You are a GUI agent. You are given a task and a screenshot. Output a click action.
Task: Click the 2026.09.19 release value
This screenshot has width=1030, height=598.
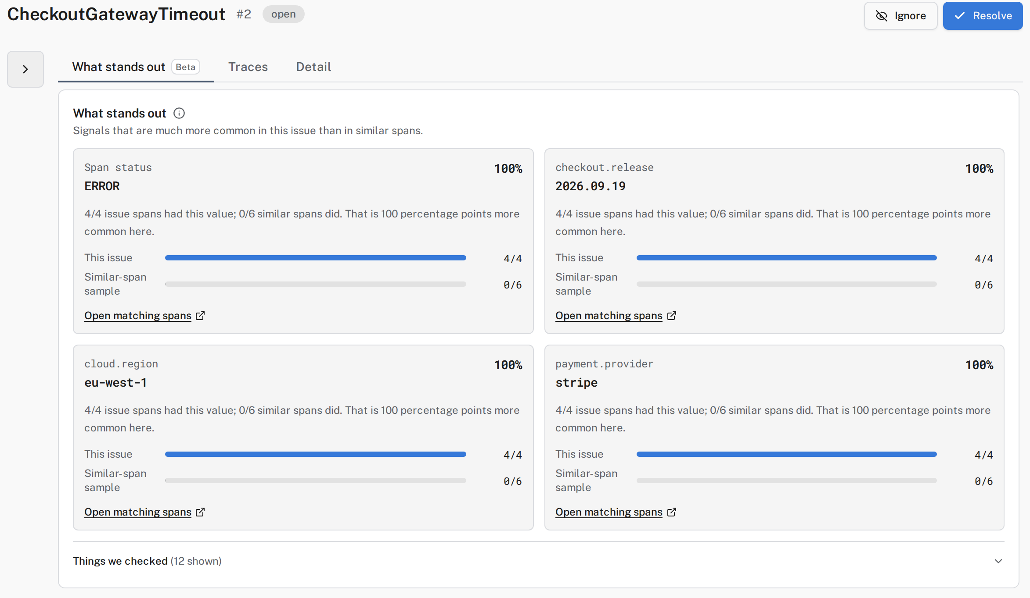pyautogui.click(x=591, y=186)
